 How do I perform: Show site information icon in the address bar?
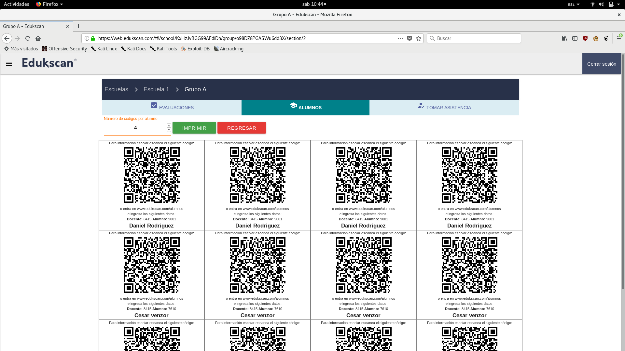(87, 38)
